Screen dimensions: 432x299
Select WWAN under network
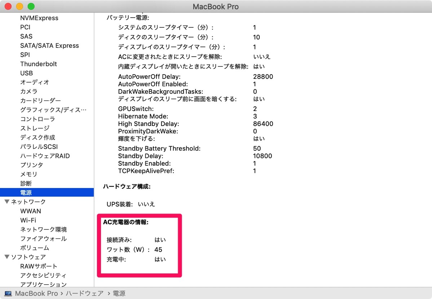(31, 211)
